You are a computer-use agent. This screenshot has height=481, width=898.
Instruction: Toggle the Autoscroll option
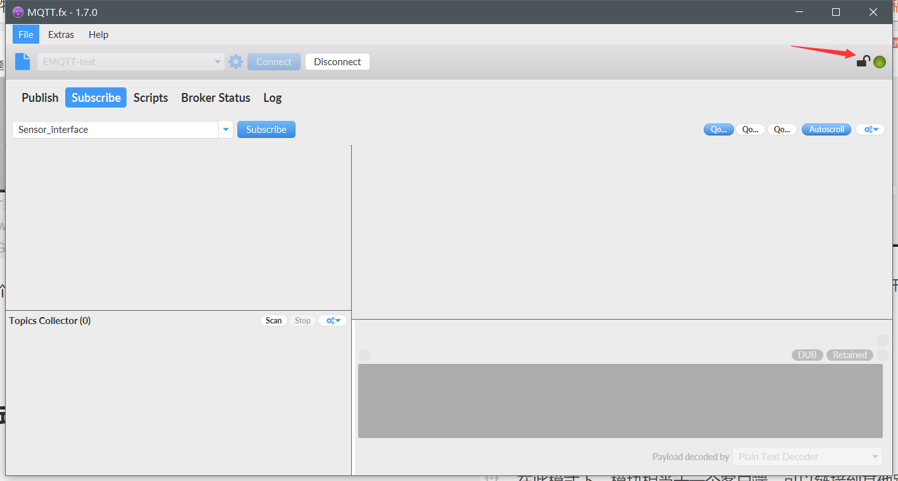[826, 129]
